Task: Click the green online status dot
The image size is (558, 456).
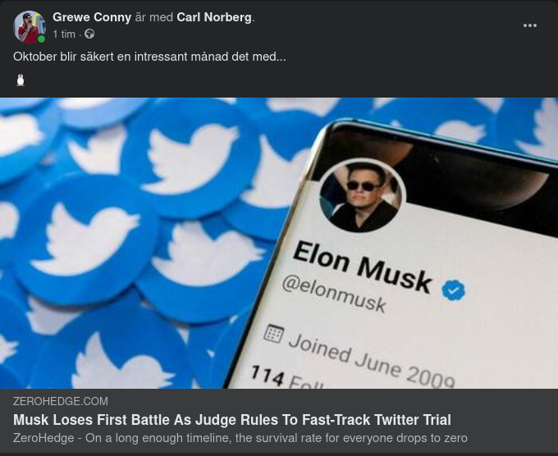Action: [41, 39]
